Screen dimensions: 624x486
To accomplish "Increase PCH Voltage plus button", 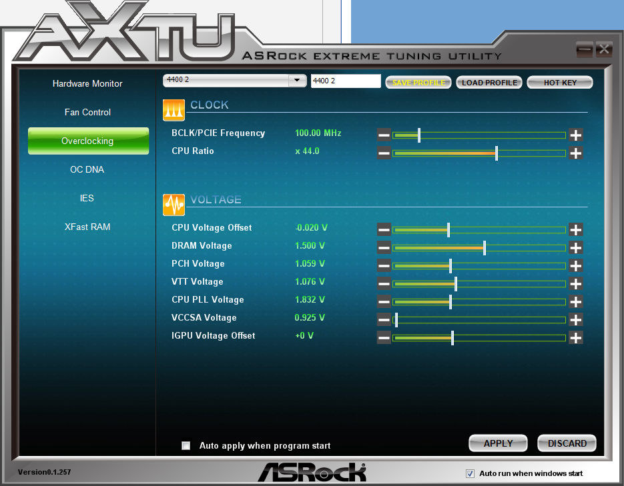I will (x=575, y=266).
